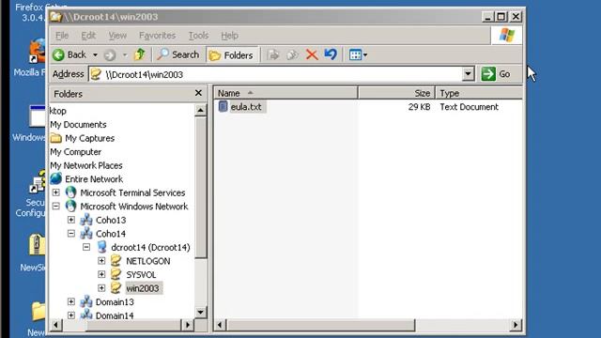
Task: Click the green Back arrow icon
Action: tap(58, 54)
